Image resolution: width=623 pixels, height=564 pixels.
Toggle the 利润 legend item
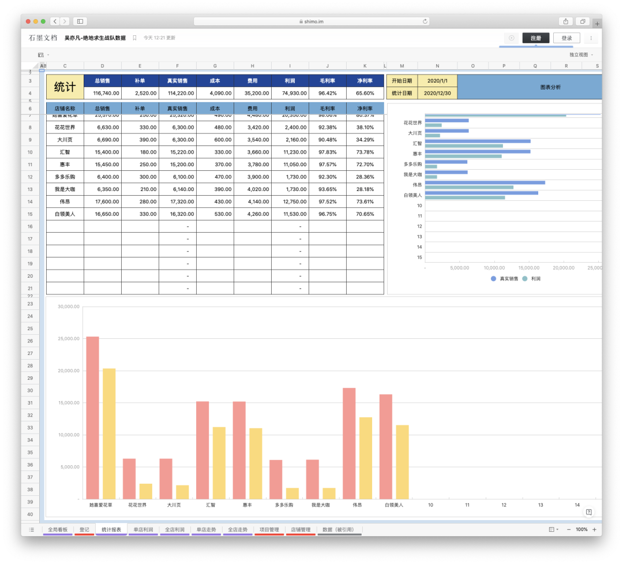tap(532, 278)
